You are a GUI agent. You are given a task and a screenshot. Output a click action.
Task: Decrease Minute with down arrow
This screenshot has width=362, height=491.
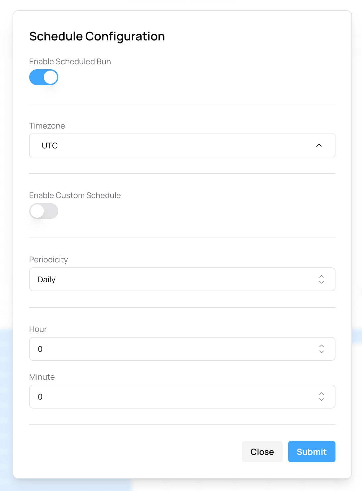(321, 400)
